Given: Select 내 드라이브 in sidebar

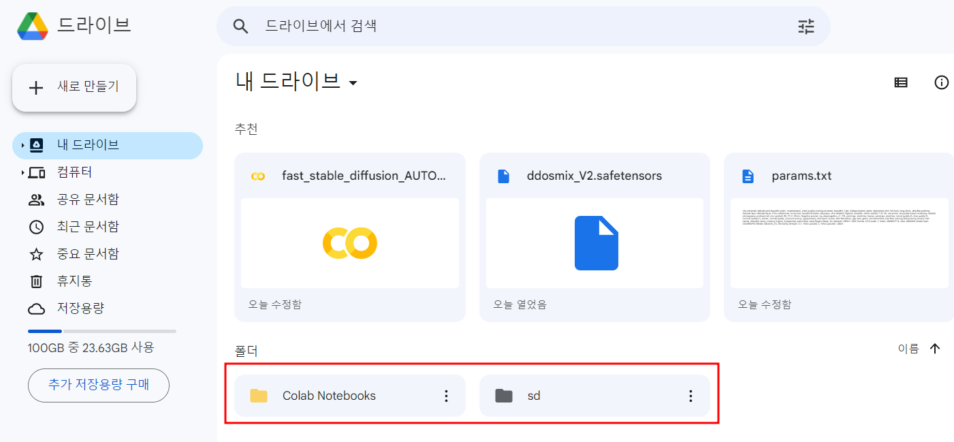Looking at the screenshot, I should [108, 145].
